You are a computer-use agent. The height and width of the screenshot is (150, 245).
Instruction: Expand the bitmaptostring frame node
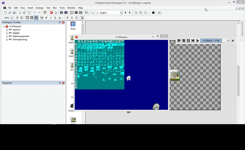click(7, 40)
